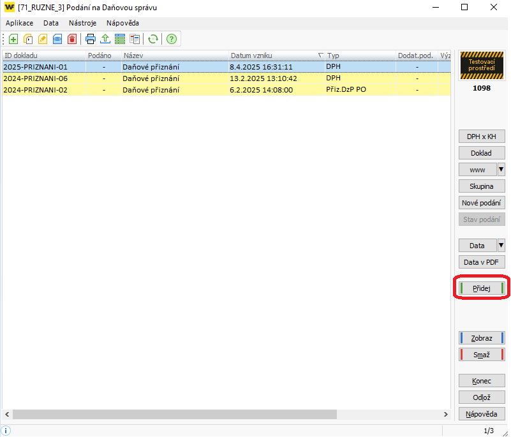Select row 2024-PRIZNANI-06
Screen dimensions: 511x437
(226, 78)
